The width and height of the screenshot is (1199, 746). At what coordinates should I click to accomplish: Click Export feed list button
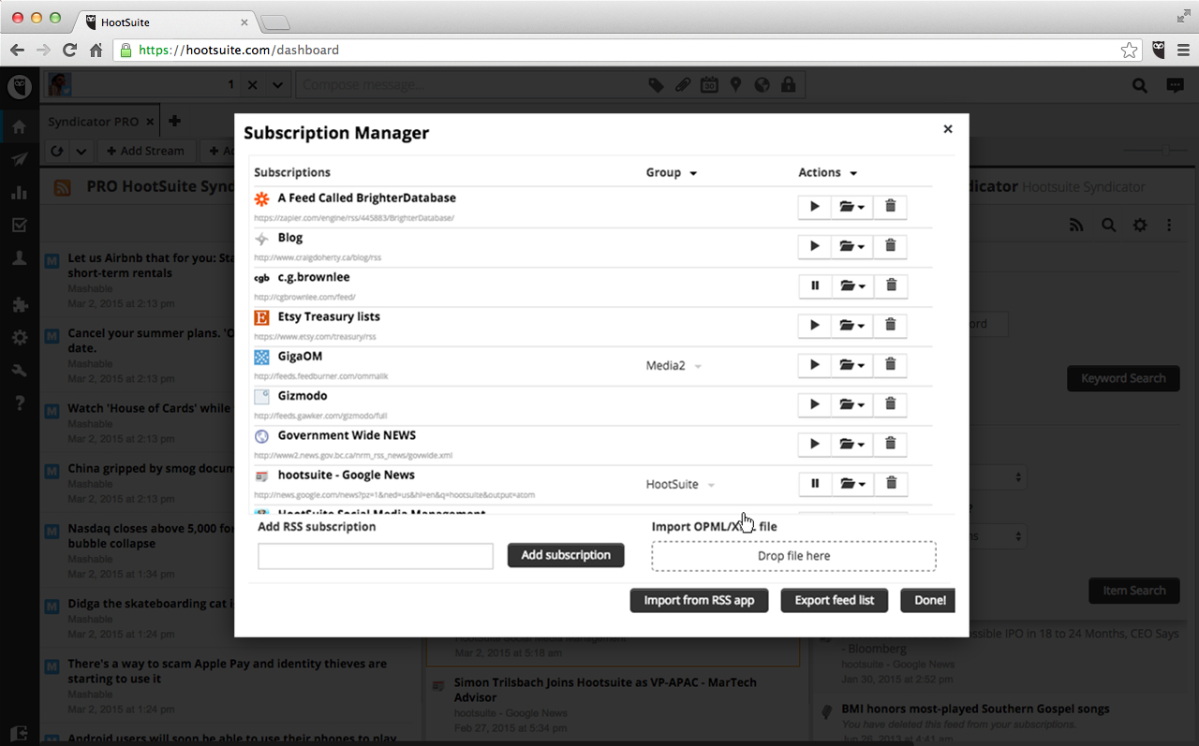835,600
